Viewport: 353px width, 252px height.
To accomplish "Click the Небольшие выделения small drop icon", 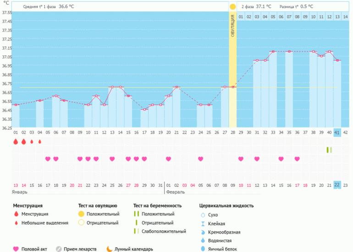I will tap(16, 223).
